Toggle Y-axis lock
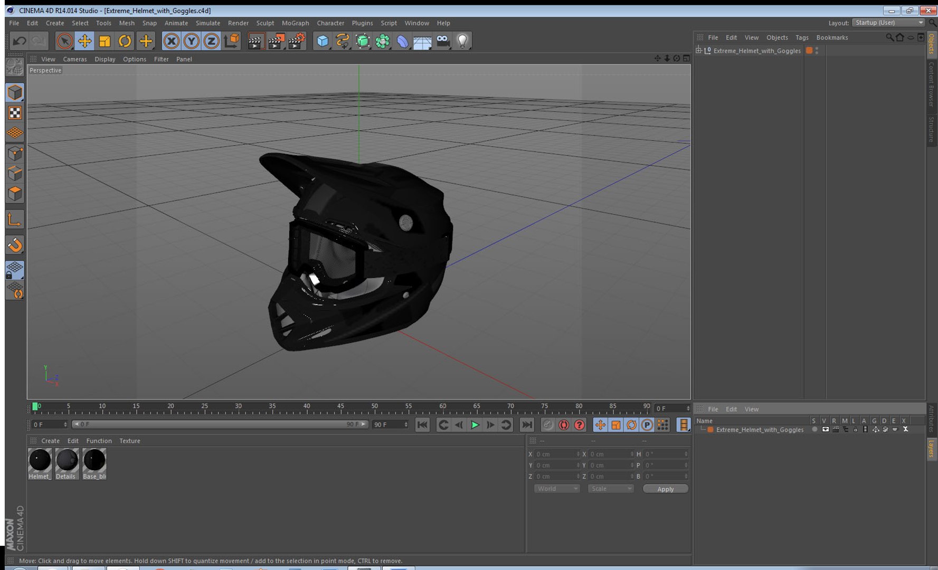This screenshot has width=938, height=570. (x=191, y=41)
